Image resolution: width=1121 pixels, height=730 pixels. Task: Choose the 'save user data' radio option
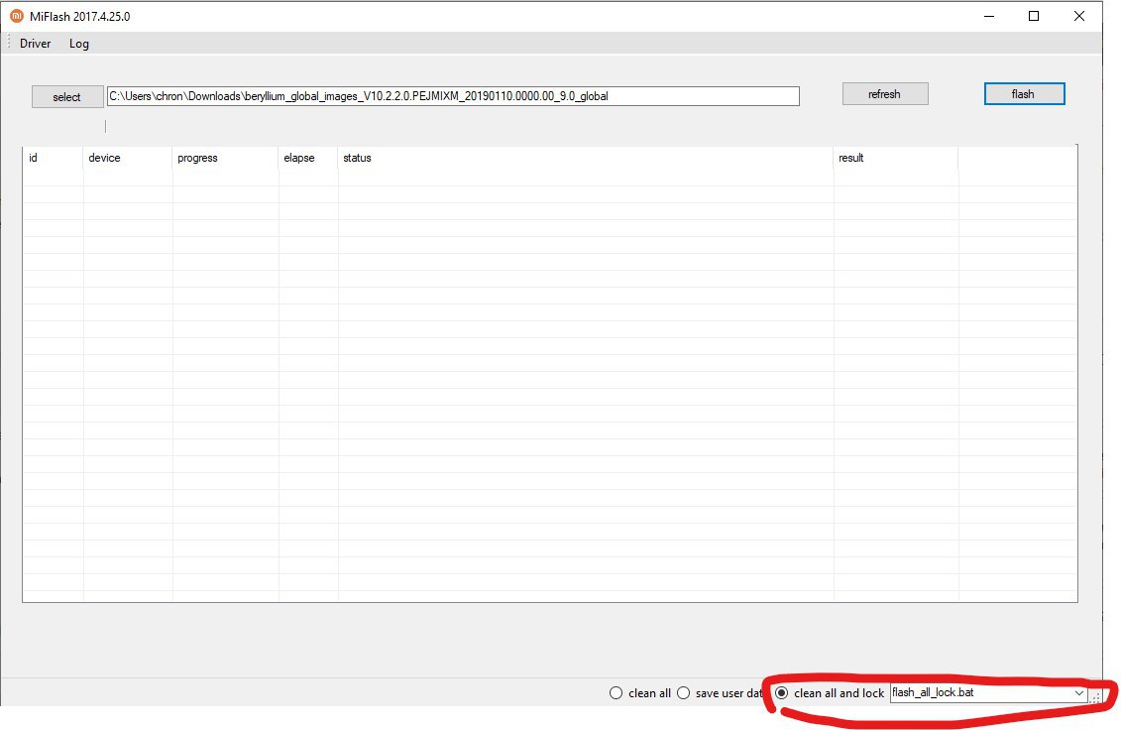(720, 692)
